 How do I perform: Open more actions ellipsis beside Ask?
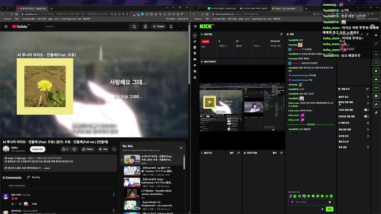[x=114, y=149]
